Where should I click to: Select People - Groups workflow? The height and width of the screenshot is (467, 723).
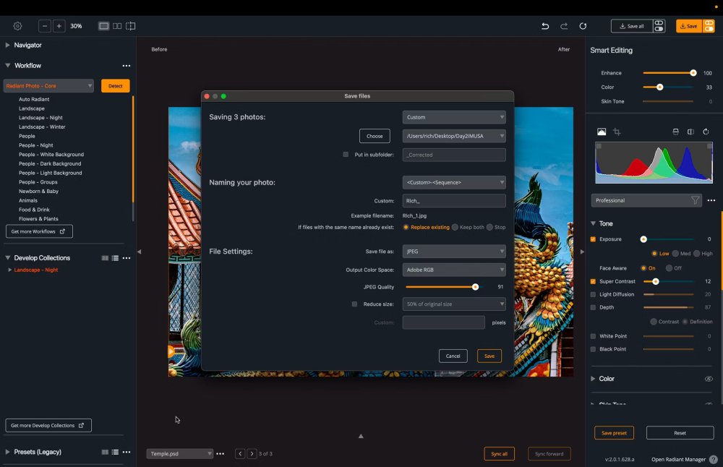[x=38, y=182]
